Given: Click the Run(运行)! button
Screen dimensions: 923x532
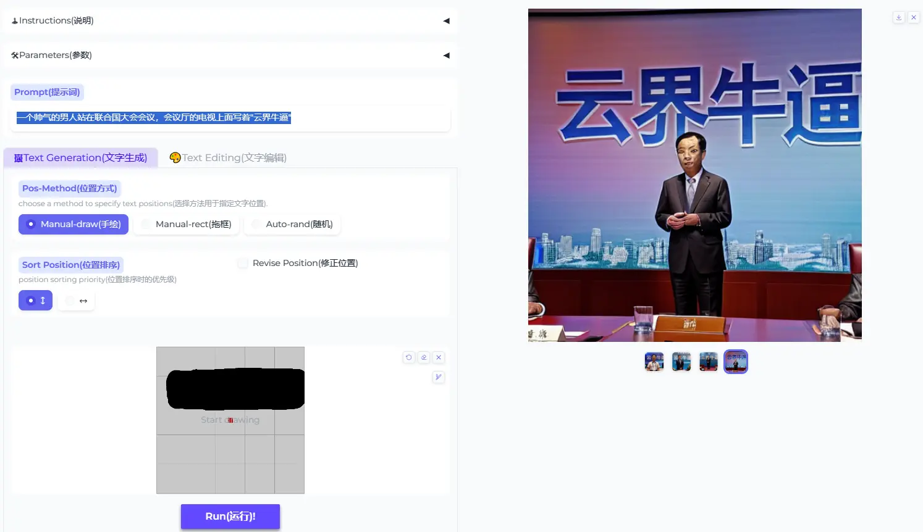Looking at the screenshot, I should 230,517.
